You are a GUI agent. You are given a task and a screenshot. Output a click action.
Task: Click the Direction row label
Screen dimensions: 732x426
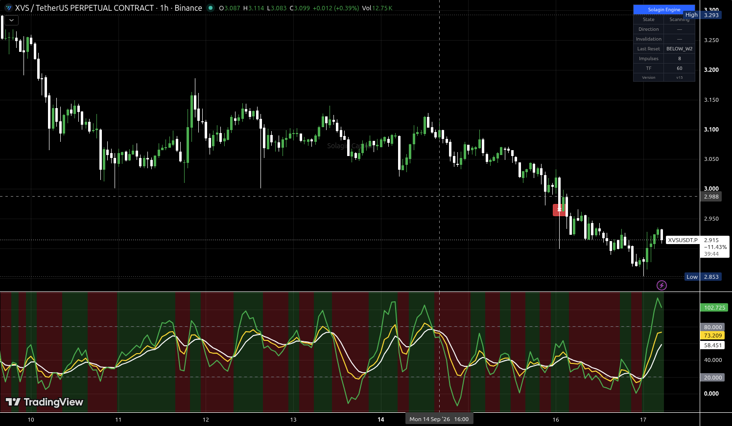pyautogui.click(x=649, y=29)
